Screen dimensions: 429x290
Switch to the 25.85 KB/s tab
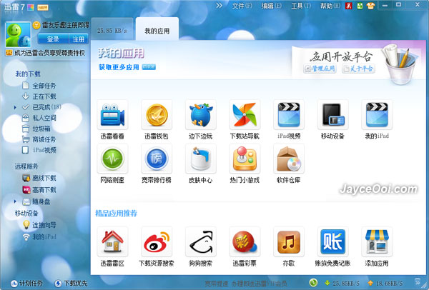[112, 29]
